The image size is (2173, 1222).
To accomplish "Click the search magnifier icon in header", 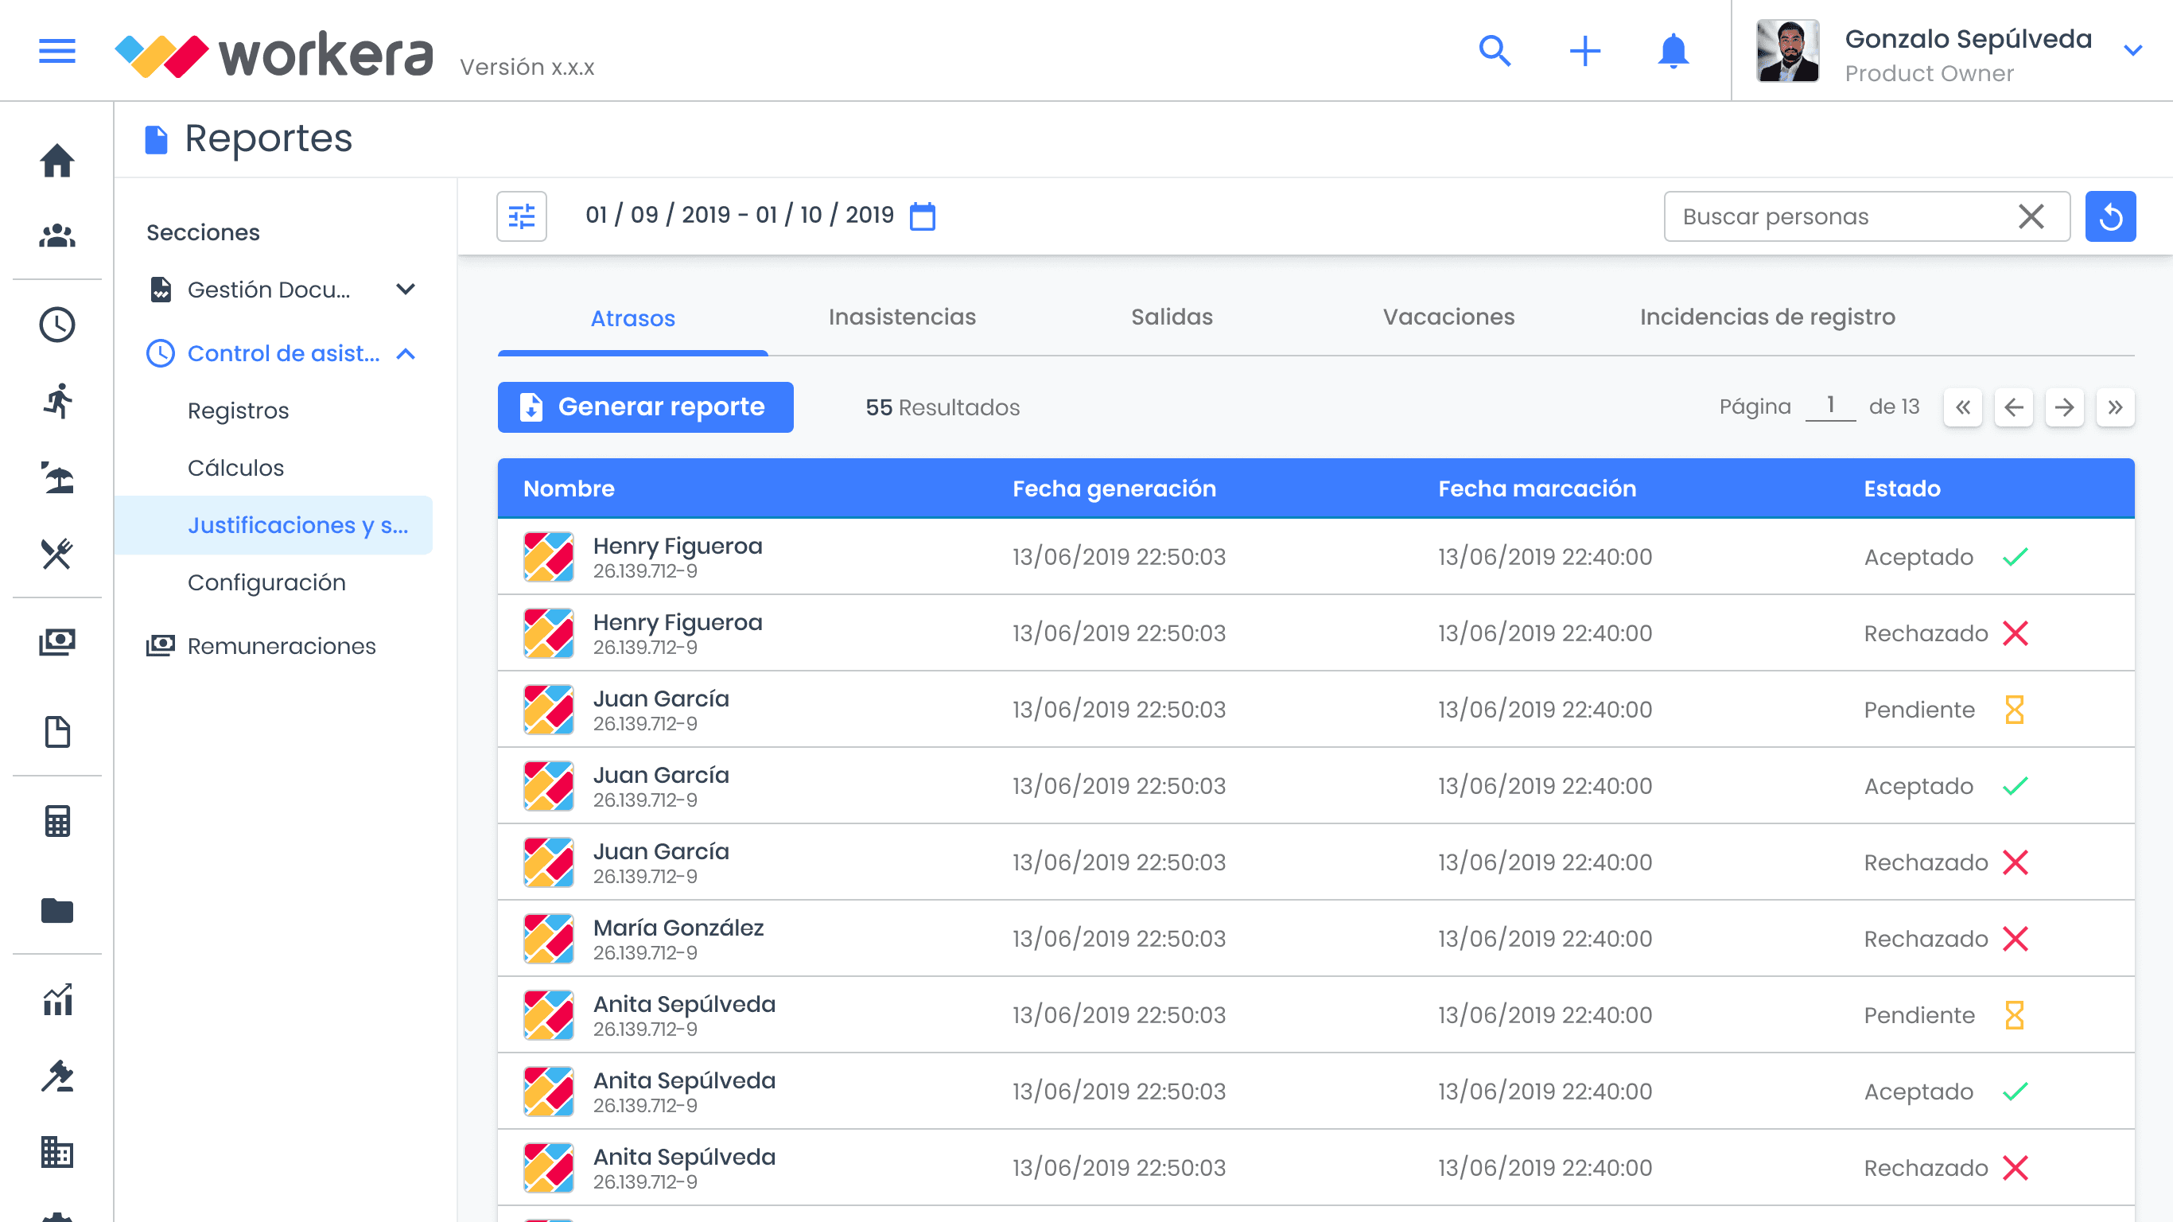I will pos(1494,51).
